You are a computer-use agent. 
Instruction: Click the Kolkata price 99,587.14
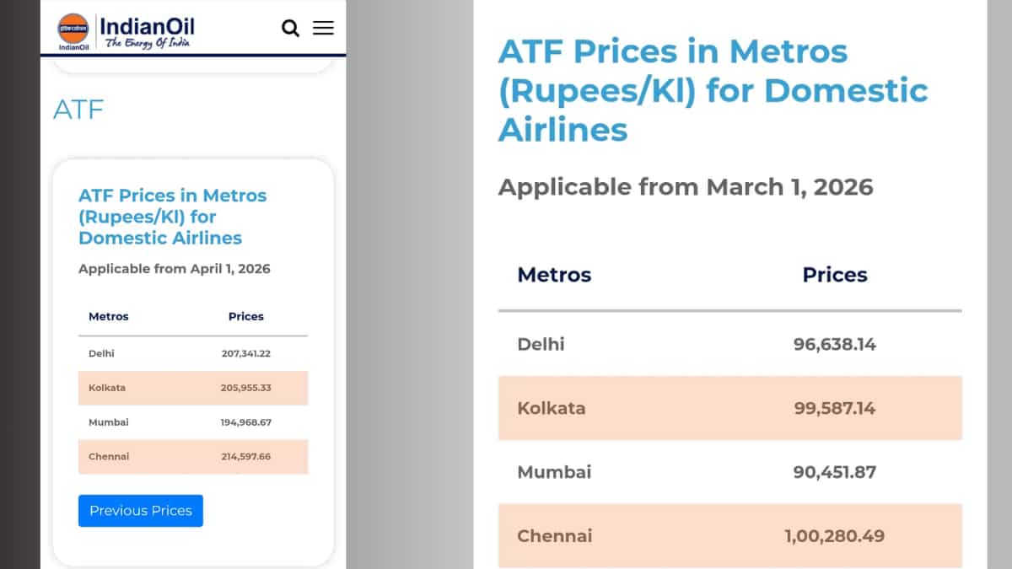pos(834,408)
